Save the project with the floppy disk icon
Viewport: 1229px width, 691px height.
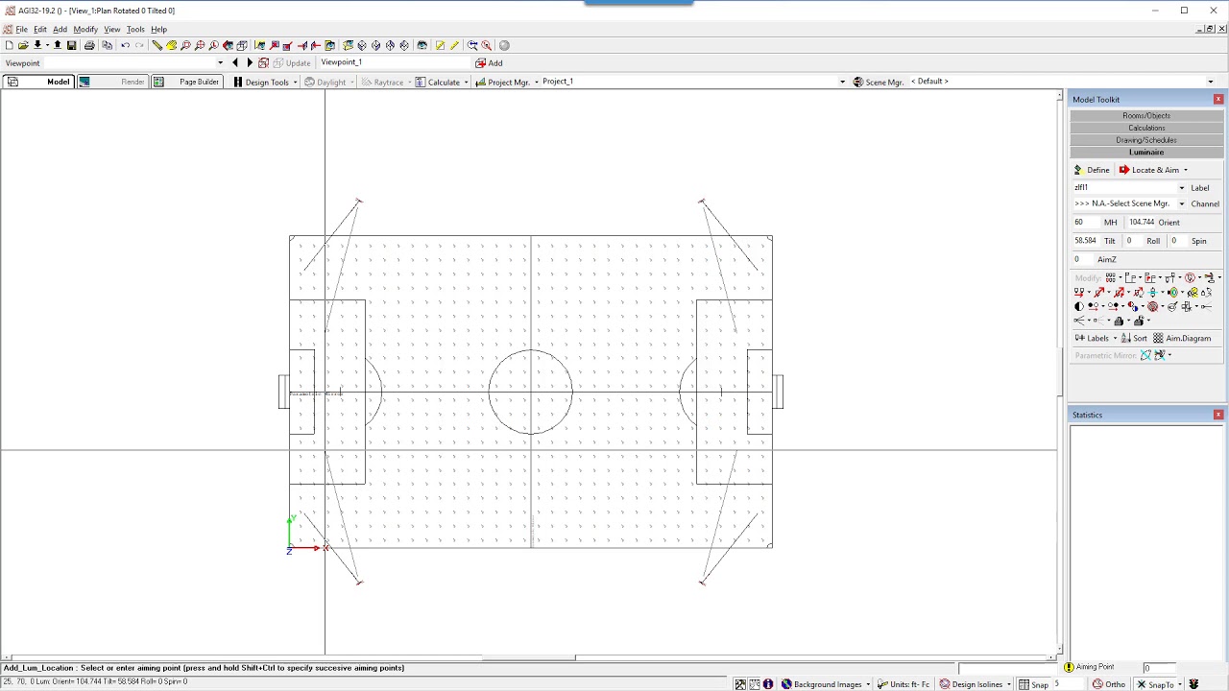(x=71, y=45)
